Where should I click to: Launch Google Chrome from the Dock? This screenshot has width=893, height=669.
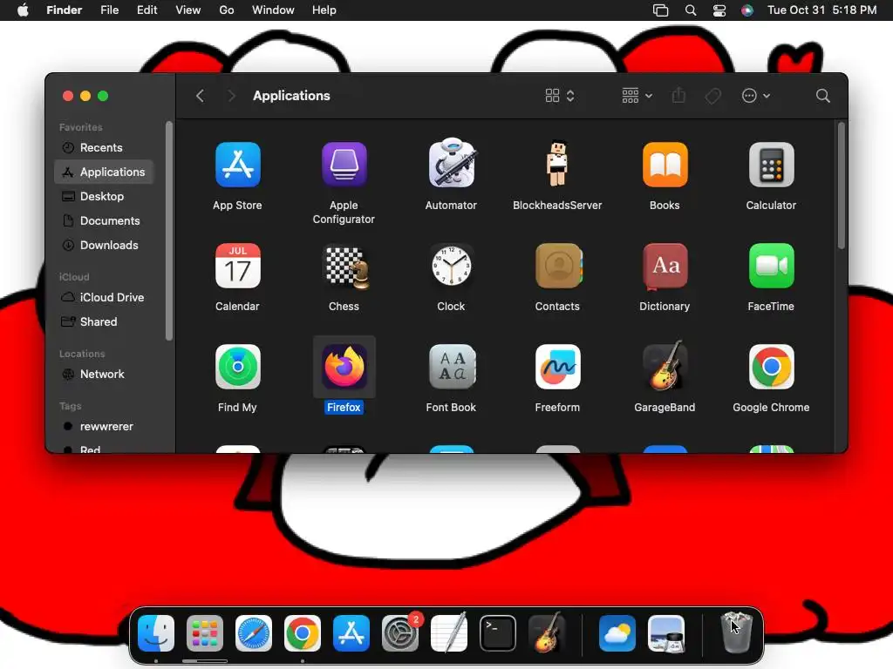(303, 633)
